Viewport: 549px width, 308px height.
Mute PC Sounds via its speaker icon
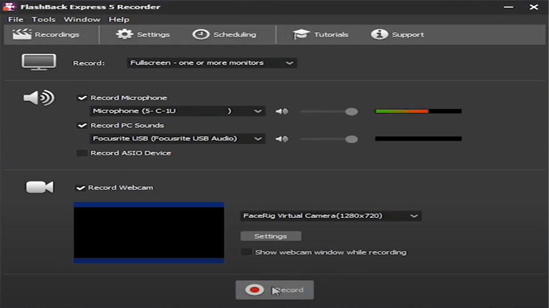[x=281, y=139]
